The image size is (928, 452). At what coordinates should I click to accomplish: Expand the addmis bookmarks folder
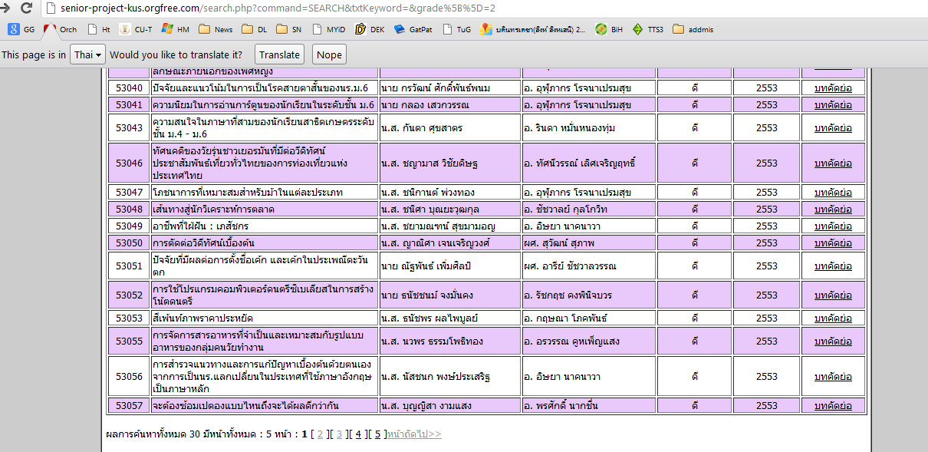pyautogui.click(x=693, y=30)
